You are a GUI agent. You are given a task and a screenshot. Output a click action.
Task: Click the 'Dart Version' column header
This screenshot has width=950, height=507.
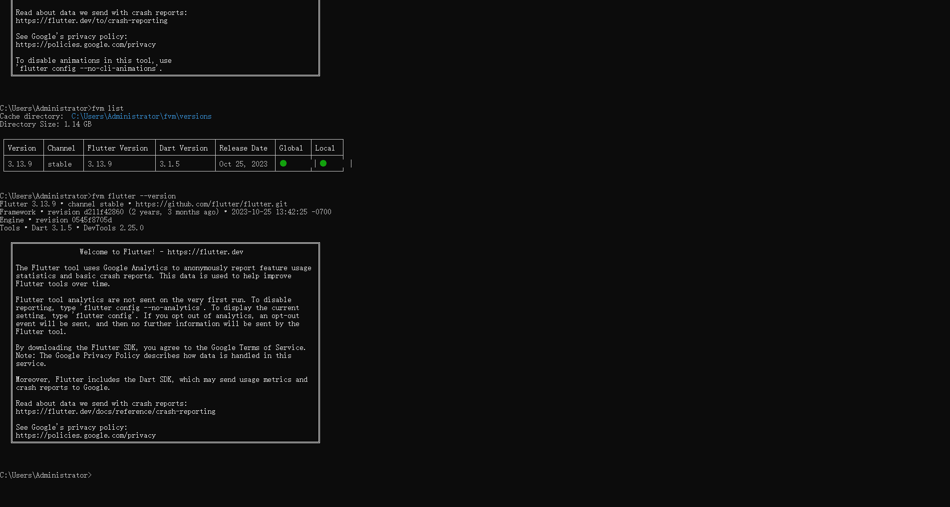tap(184, 148)
